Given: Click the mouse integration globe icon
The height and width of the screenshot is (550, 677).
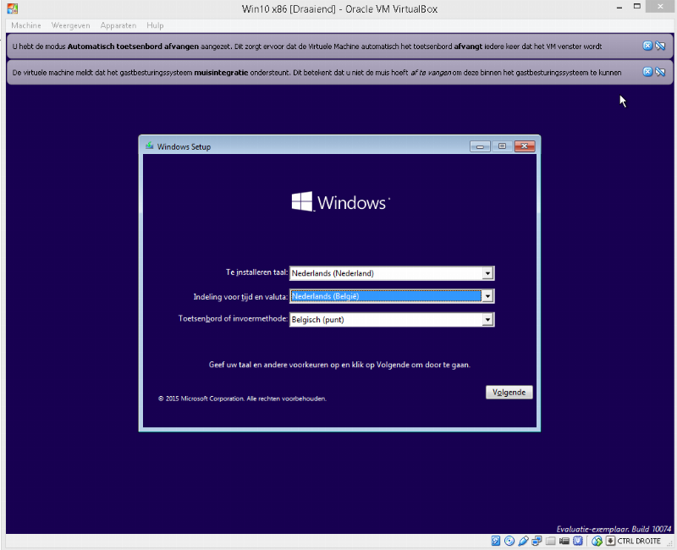Looking at the screenshot, I should click(597, 541).
